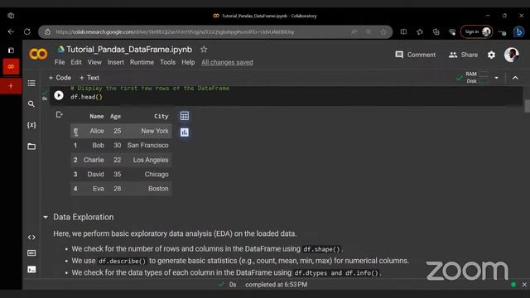Screen dimensions: 530x298
Task: Star the Tutorial_Pandas_DataFrame notebook
Action: tap(204, 50)
